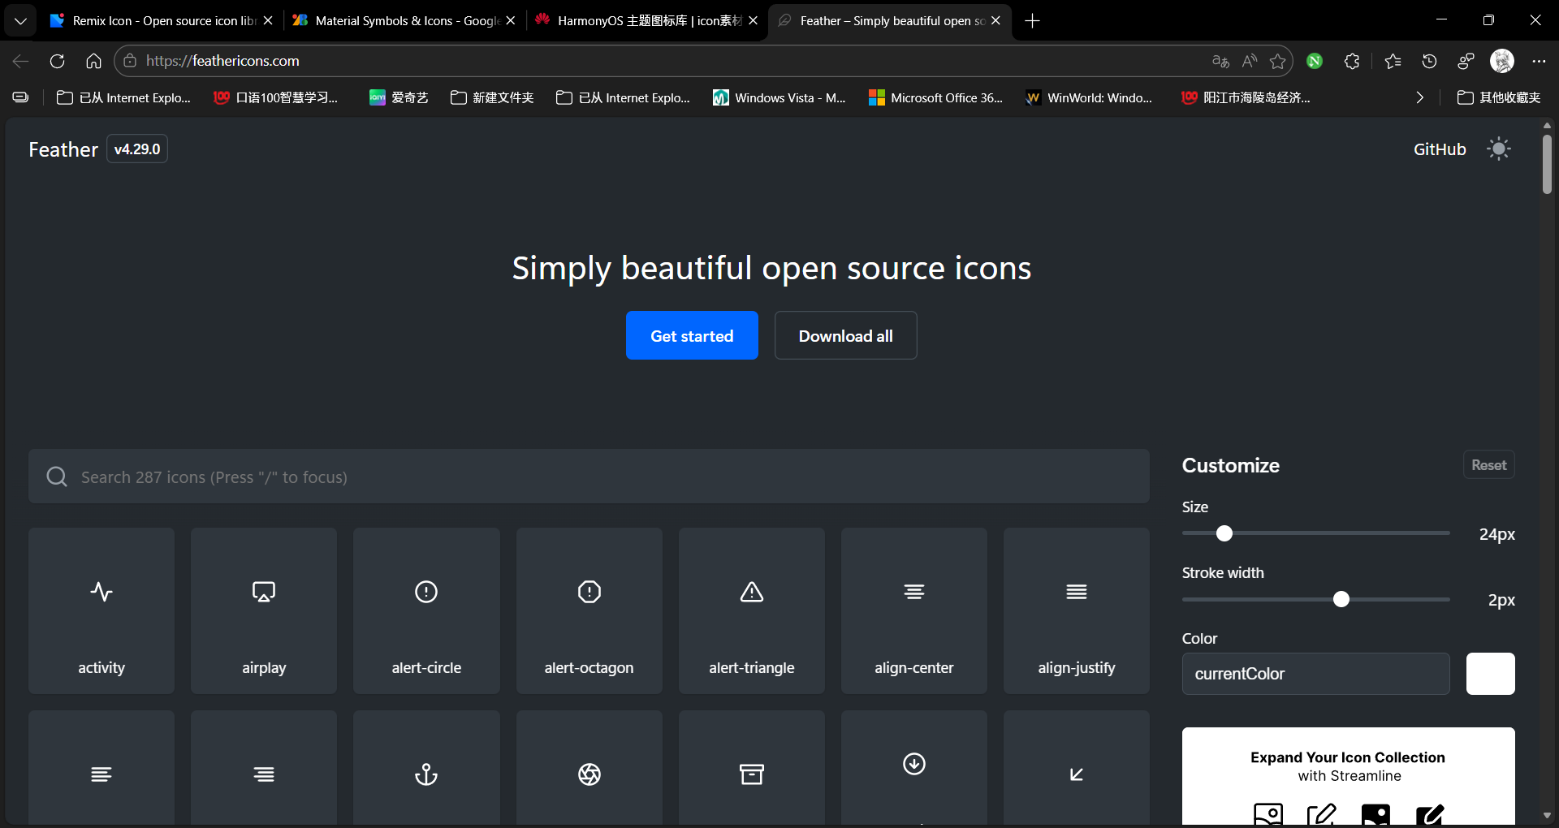1559x828 pixels.
Task: Open the tab search dropdown arrow
Action: click(20, 20)
